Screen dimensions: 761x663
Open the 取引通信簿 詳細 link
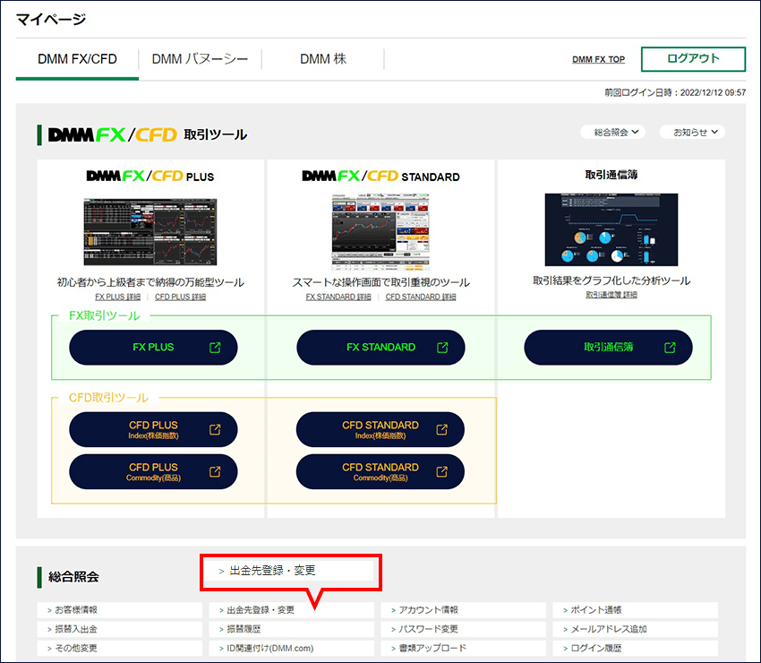pos(611,295)
